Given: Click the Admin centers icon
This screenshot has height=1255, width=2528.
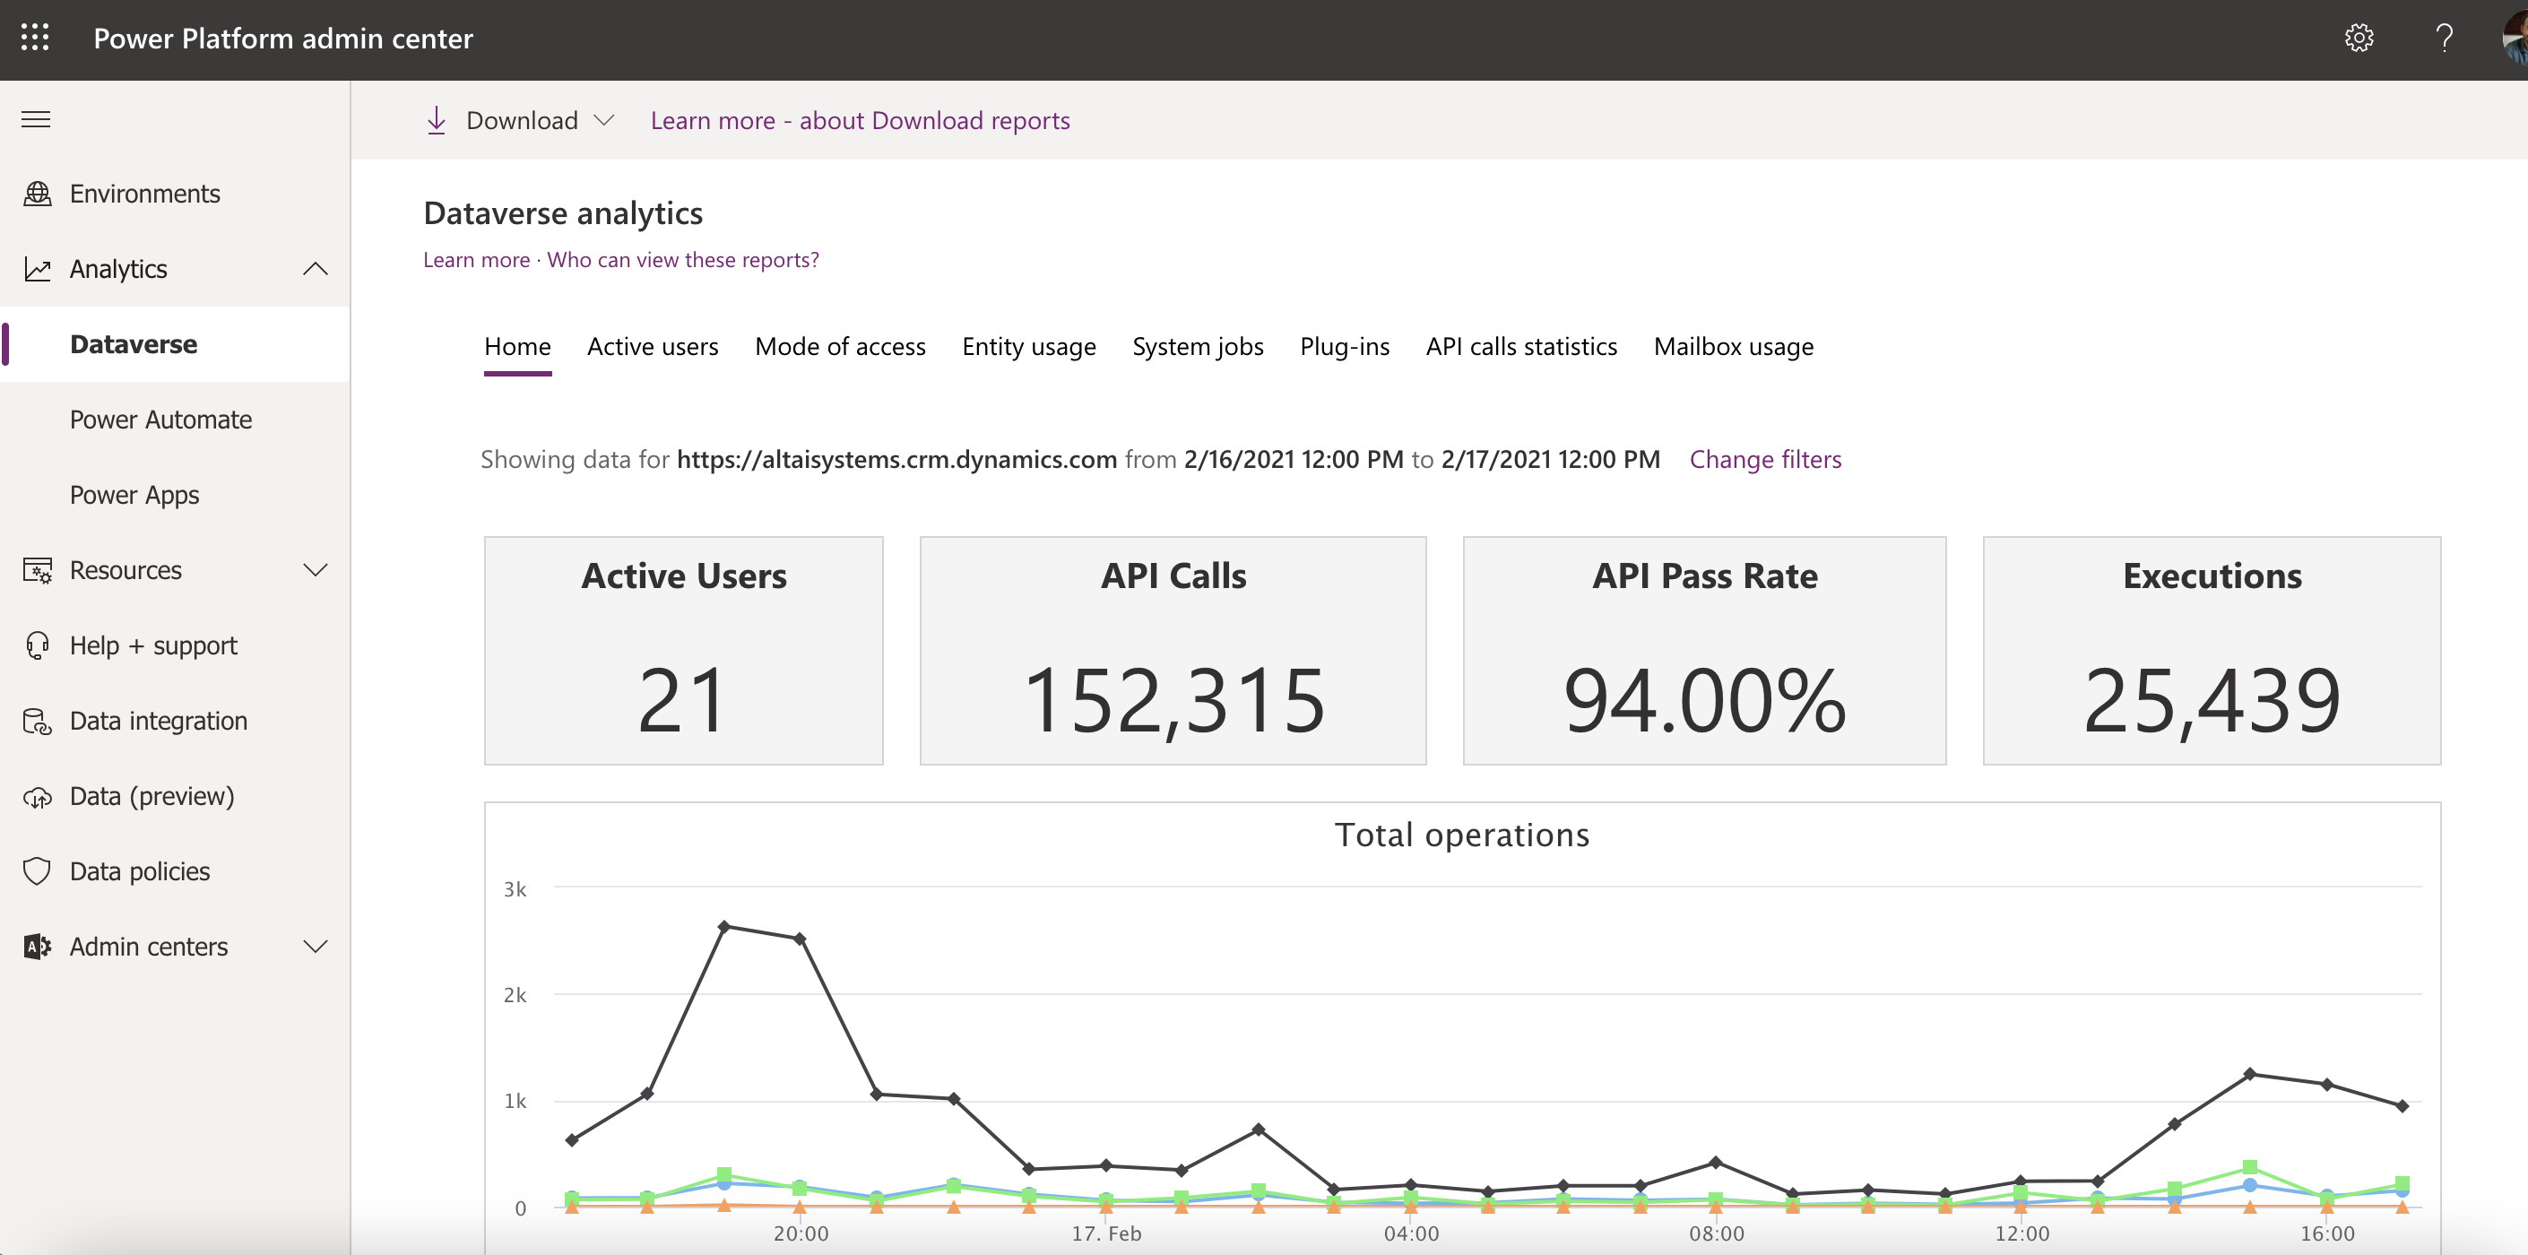Looking at the screenshot, I should (38, 947).
